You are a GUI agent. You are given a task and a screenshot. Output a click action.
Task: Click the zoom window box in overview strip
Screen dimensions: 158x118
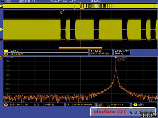coord(82,6)
